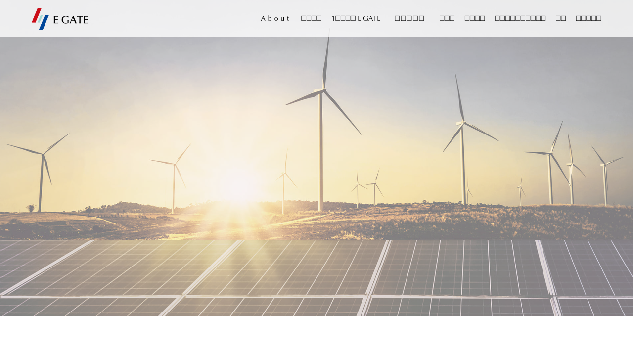This screenshot has width=633, height=356.
Task: Click the last navigation item at far right
Action: pos(588,18)
